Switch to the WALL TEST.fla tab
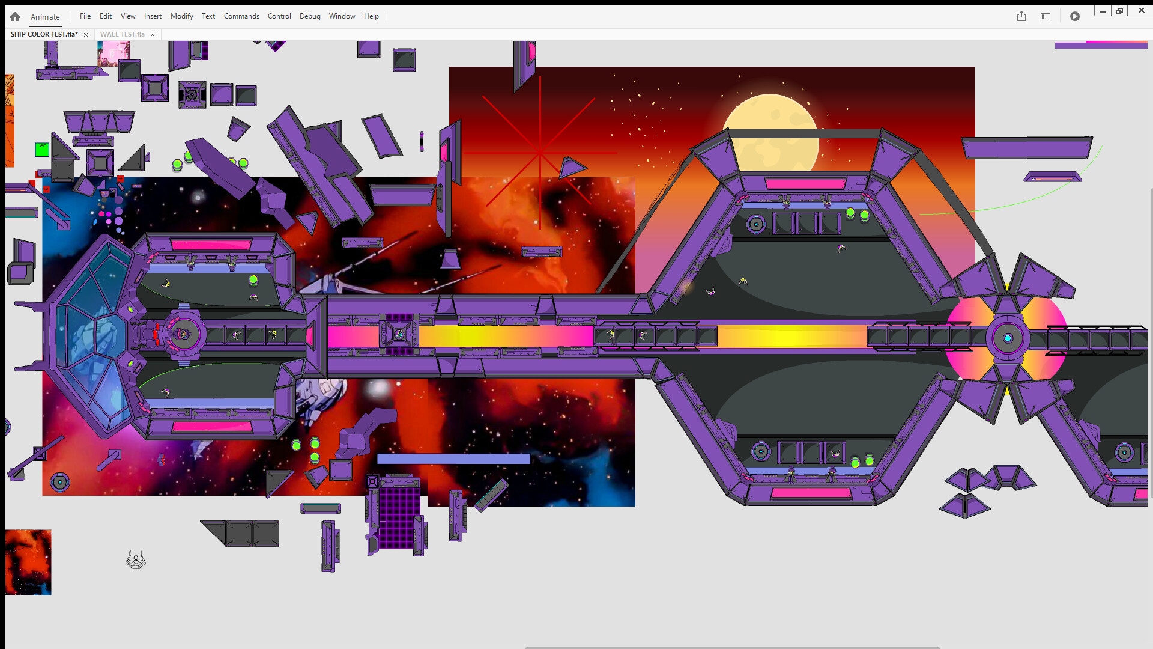1153x649 pixels. point(122,34)
